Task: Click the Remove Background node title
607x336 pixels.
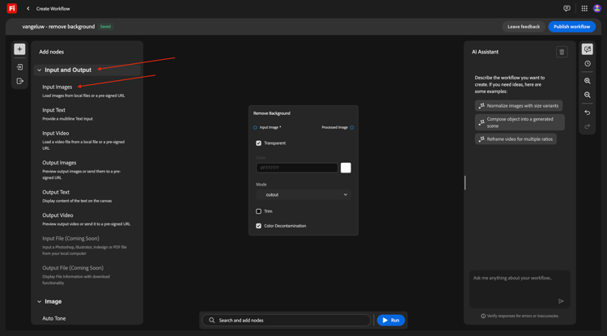Action: 272,113
